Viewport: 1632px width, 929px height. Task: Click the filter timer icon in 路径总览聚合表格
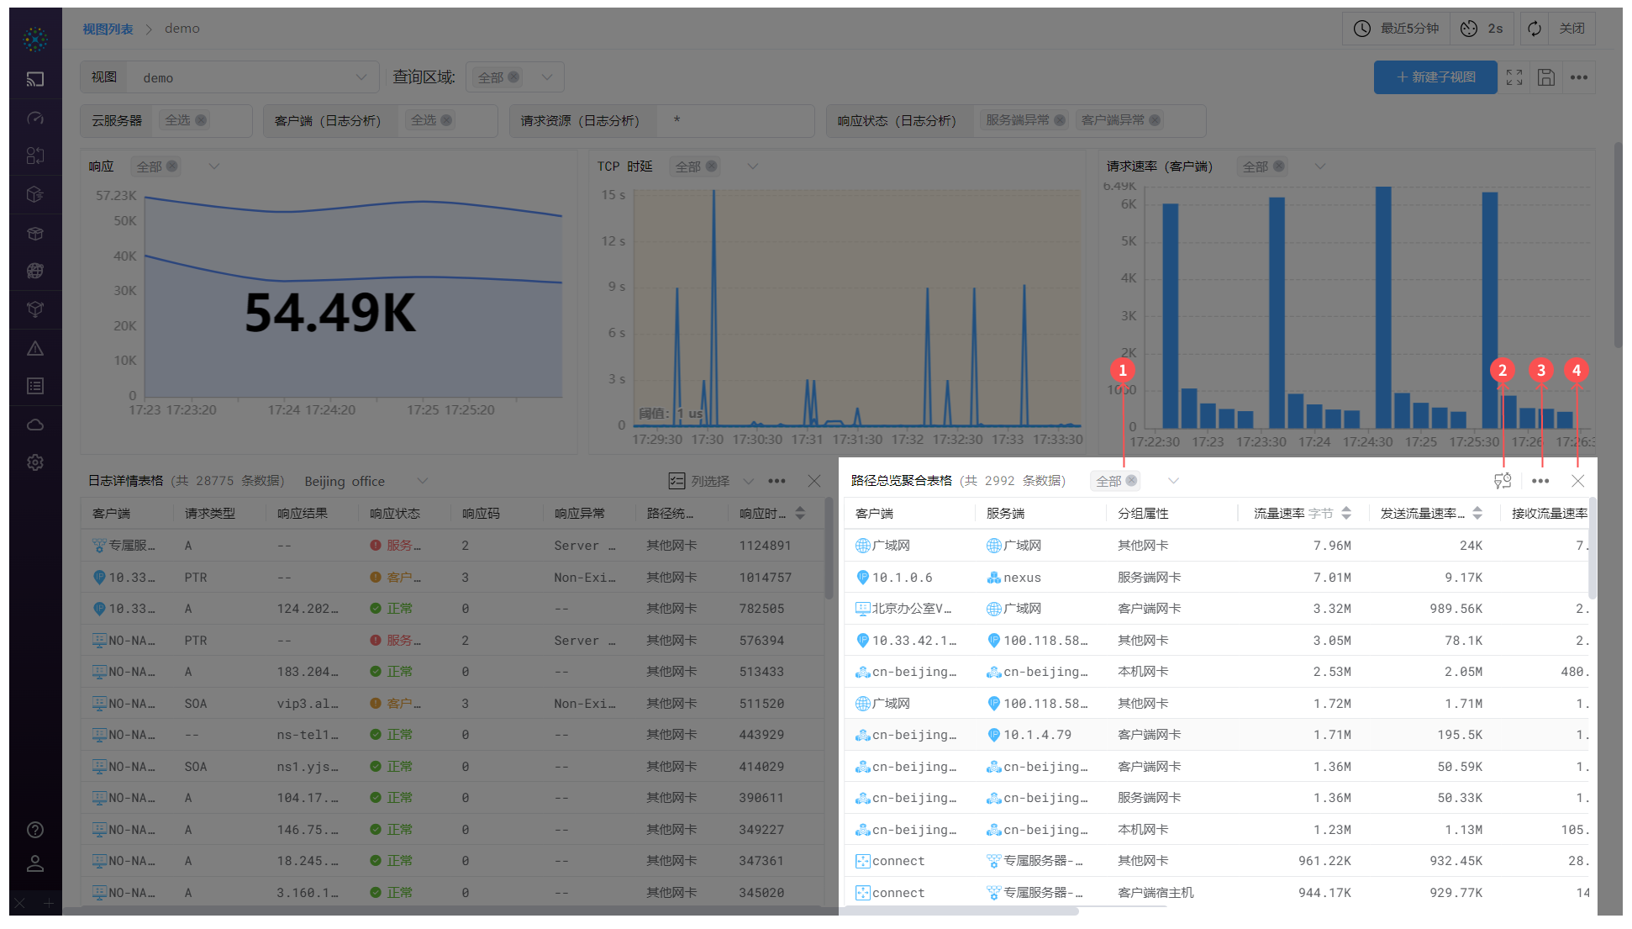pos(1503,481)
